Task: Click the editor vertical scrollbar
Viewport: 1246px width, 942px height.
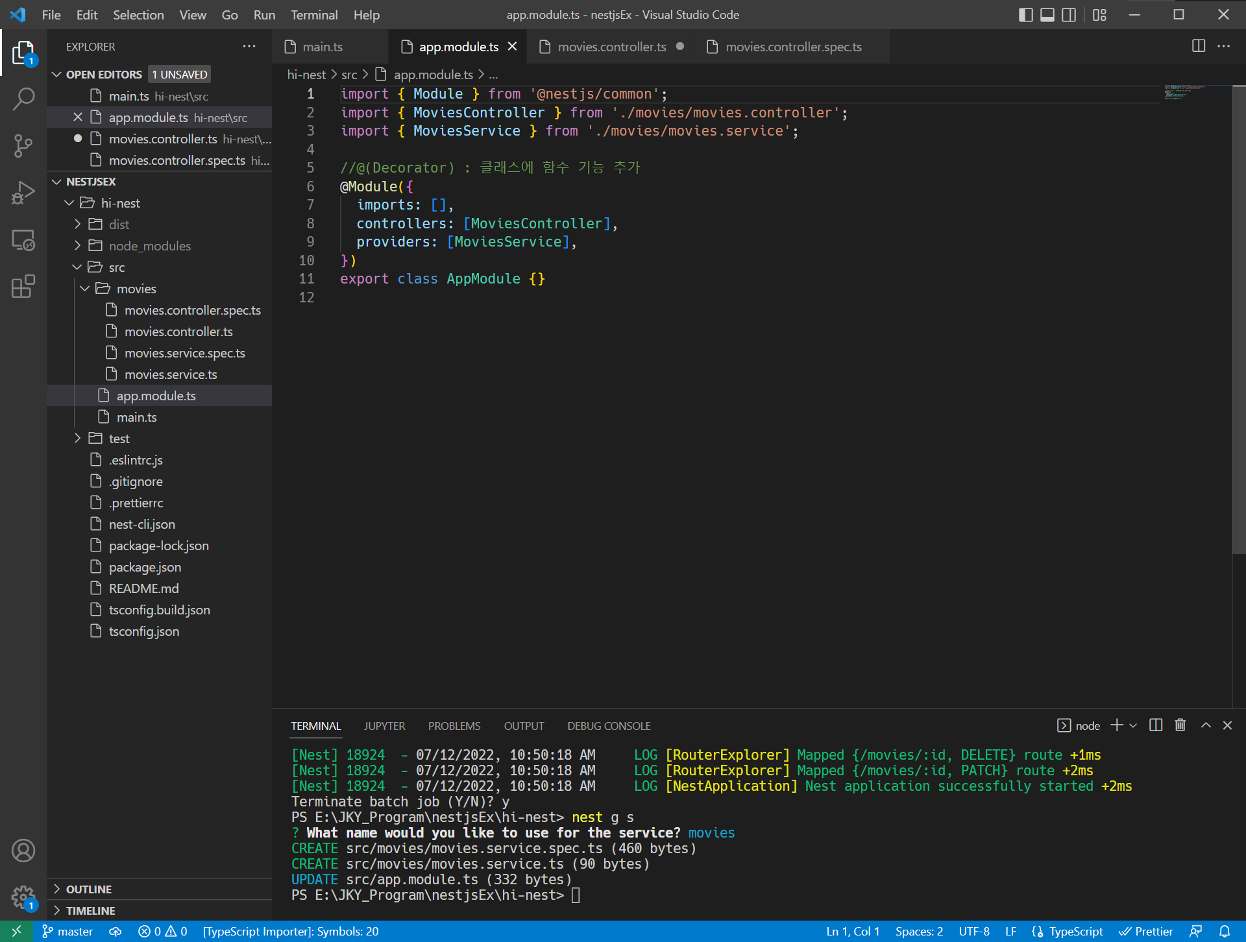Action: point(1238,319)
